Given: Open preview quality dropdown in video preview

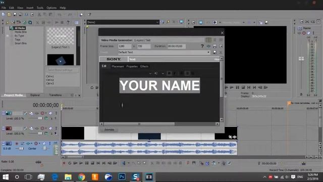Looking at the screenshot, I should pos(243,22).
